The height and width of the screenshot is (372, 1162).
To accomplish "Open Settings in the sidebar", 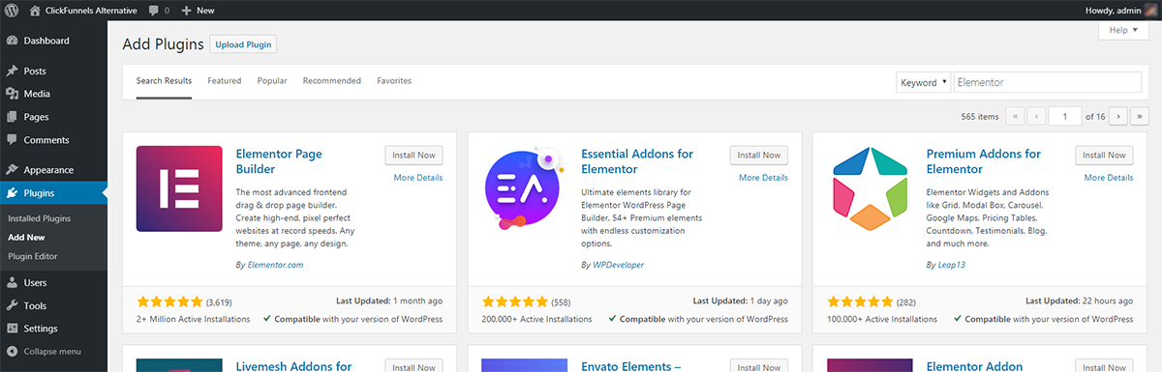I will click(x=41, y=329).
